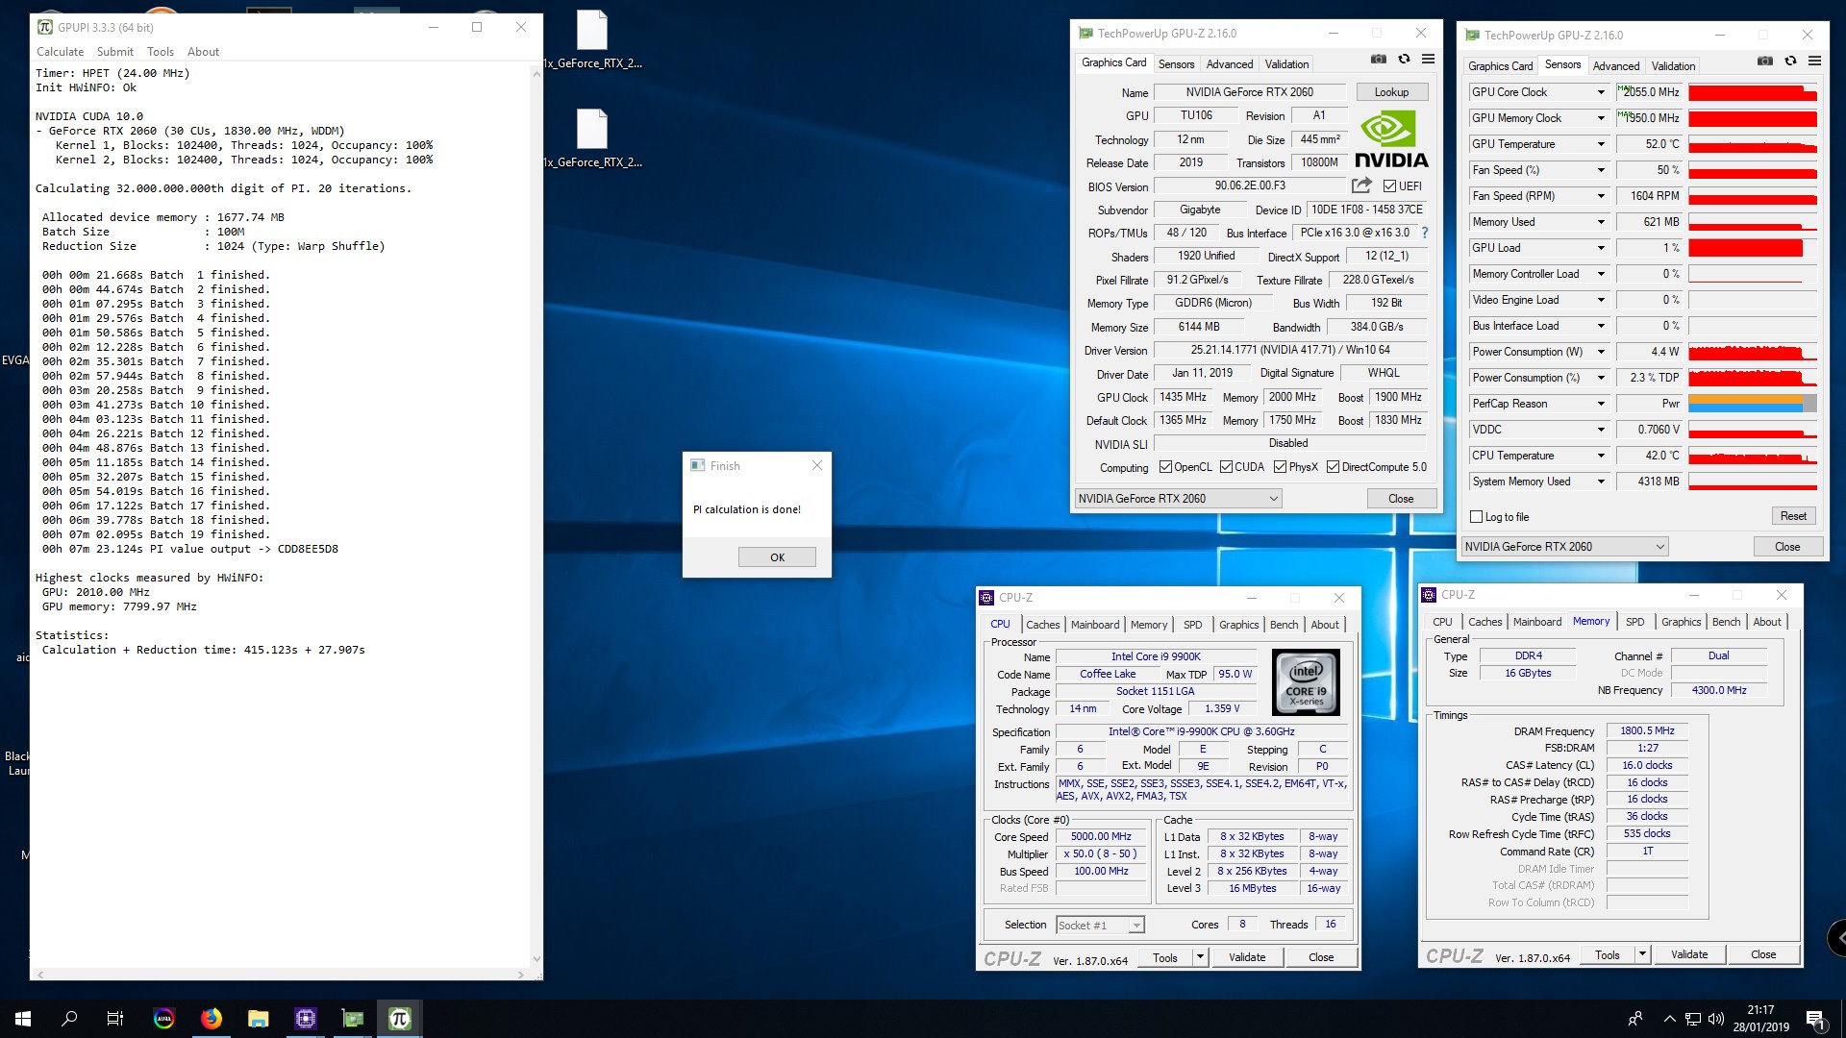The width and height of the screenshot is (1846, 1038).
Task: Click the GPUPI pi taskbar icon
Action: (x=400, y=1019)
